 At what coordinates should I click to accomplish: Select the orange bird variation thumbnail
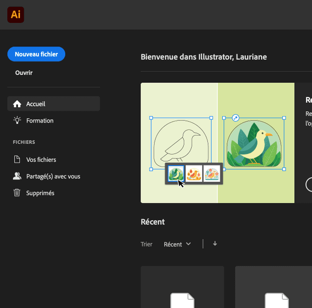(194, 173)
